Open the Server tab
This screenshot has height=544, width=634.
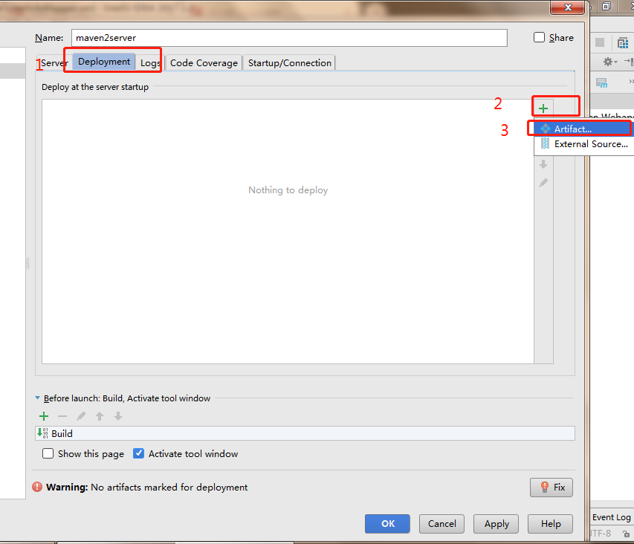54,62
